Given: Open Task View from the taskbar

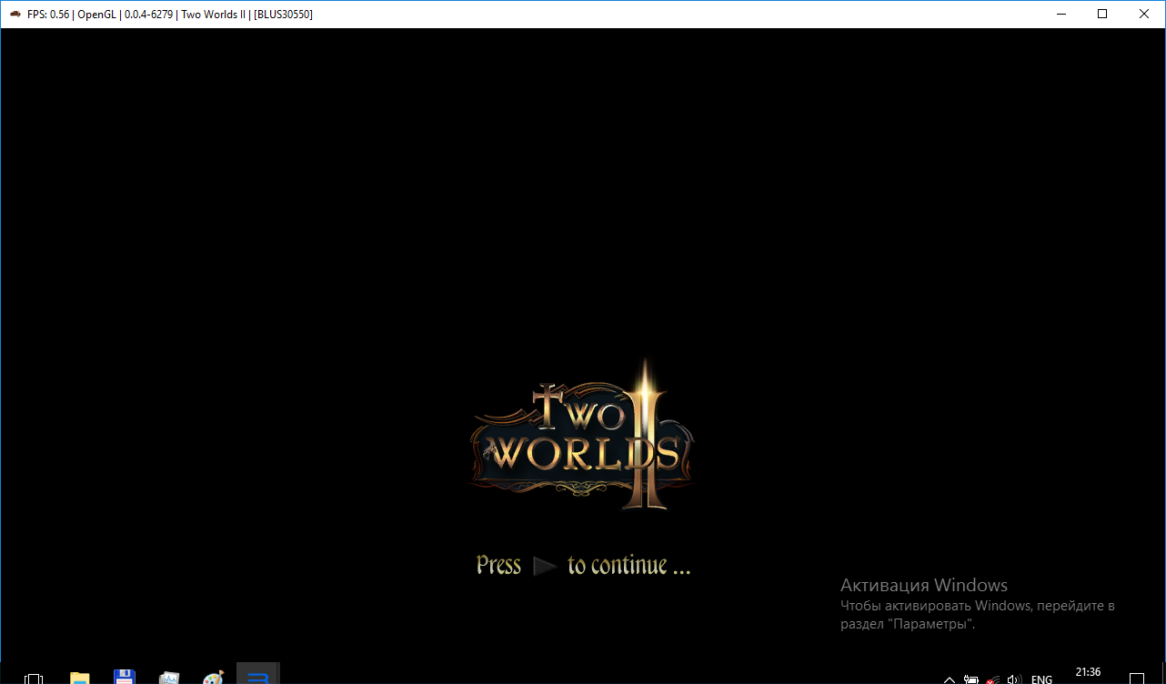Looking at the screenshot, I should click(33, 679).
